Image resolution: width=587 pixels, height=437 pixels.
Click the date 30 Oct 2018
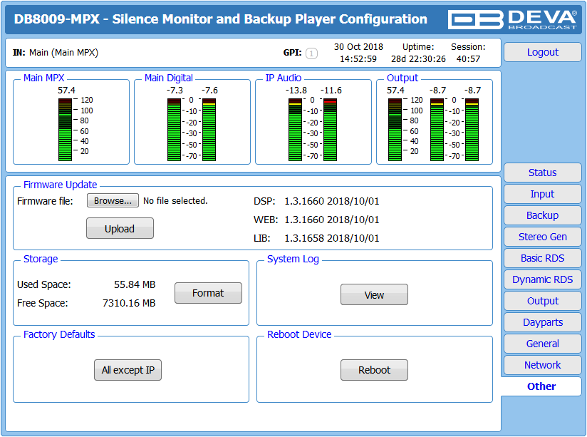tap(358, 47)
